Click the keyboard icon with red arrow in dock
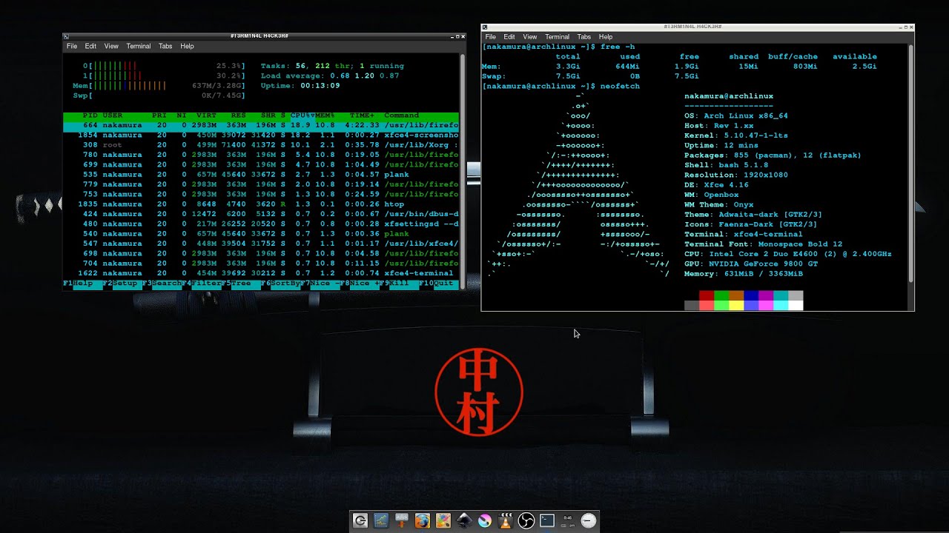This screenshot has height=533, width=949. point(402,520)
